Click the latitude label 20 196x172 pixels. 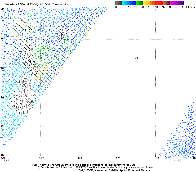point(2,9)
